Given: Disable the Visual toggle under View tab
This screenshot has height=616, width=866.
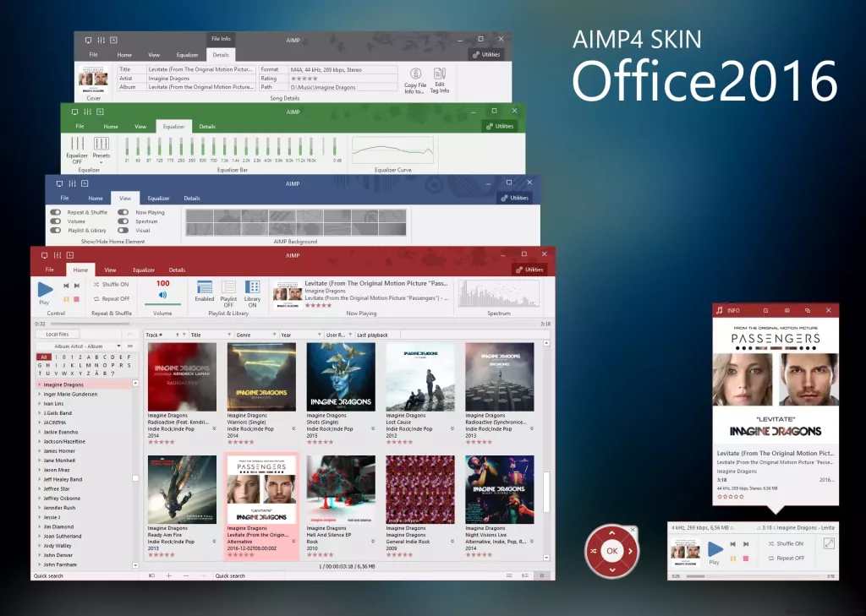Looking at the screenshot, I should click(x=123, y=230).
